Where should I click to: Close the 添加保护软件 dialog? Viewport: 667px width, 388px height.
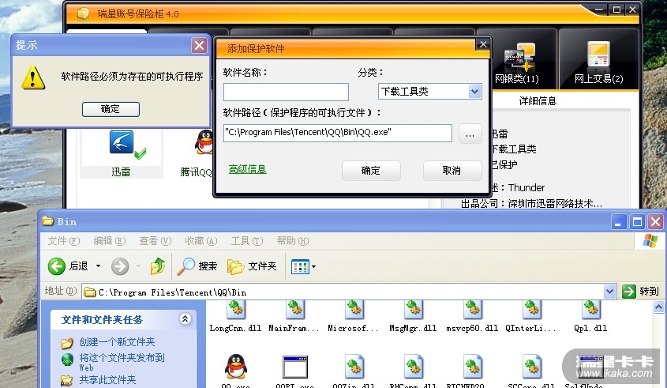(x=483, y=44)
